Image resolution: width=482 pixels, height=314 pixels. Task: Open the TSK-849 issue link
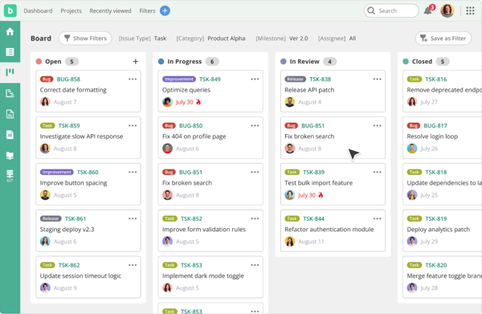click(210, 80)
